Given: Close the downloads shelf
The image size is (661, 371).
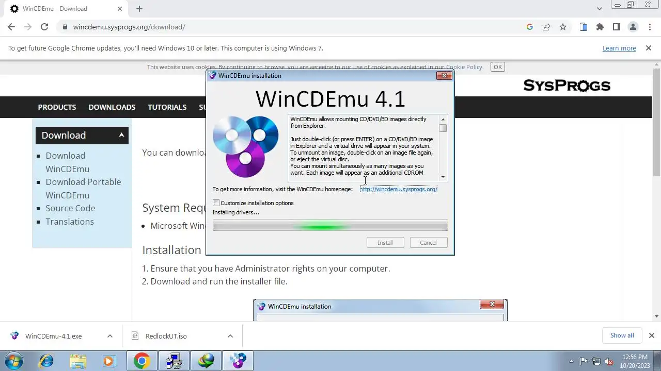Looking at the screenshot, I should pyautogui.click(x=651, y=335).
